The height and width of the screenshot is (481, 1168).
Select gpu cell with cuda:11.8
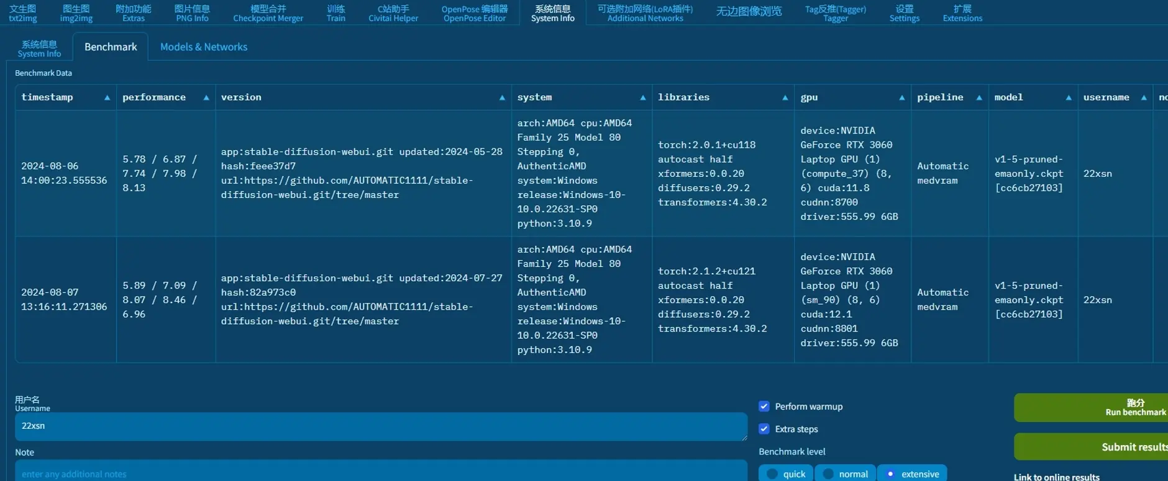pyautogui.click(x=853, y=174)
